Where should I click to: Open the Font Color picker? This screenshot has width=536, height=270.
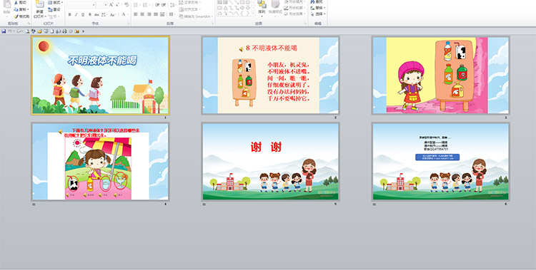pyautogui.click(x=124, y=14)
